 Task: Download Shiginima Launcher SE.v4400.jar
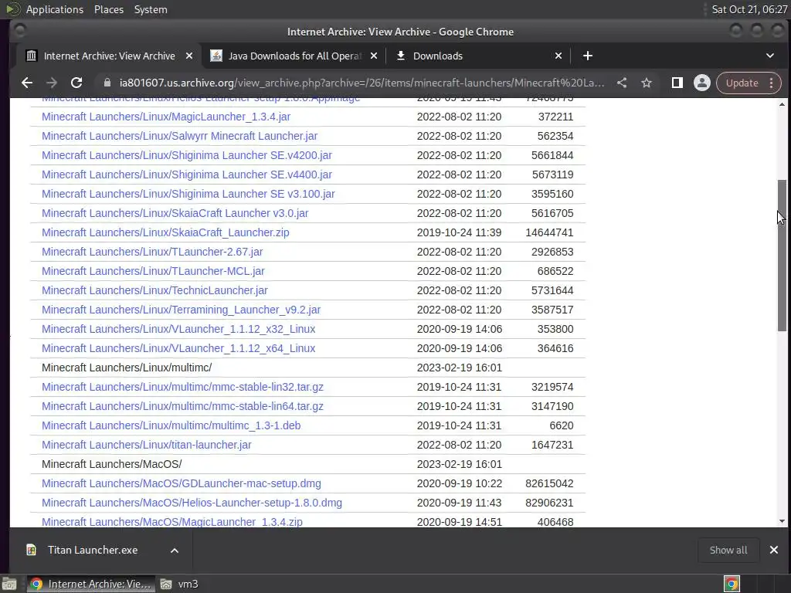coord(187,175)
